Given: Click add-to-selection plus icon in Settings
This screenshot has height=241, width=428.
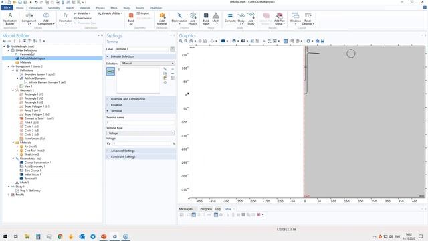Looking at the screenshot, I should 173,69.
